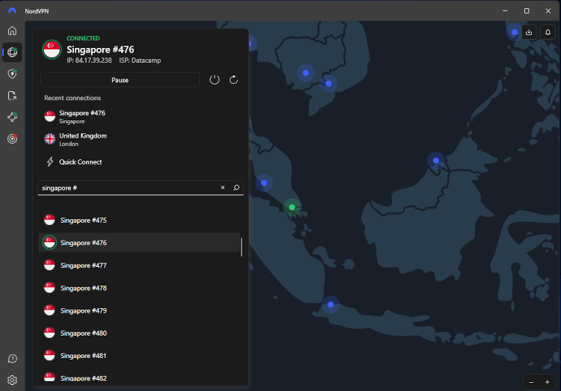Select Singapore #476 in server list
The image size is (561, 391).
tap(139, 242)
